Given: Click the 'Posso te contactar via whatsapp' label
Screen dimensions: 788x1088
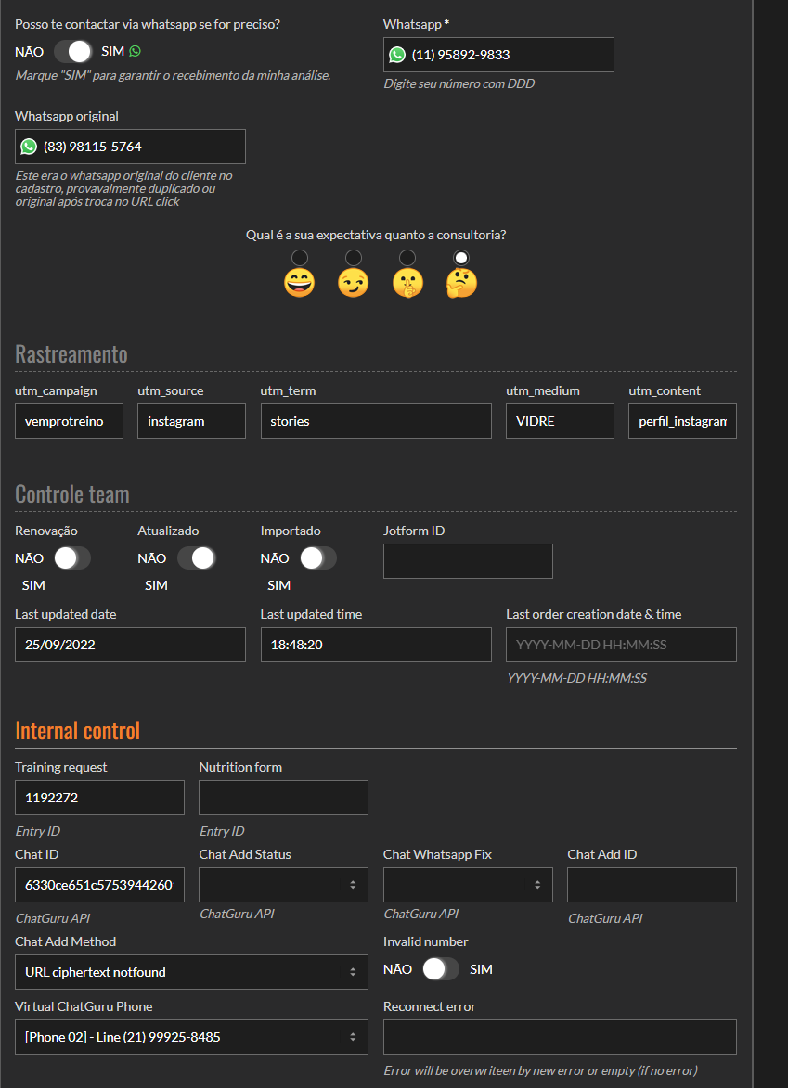Looking at the screenshot, I should [148, 24].
